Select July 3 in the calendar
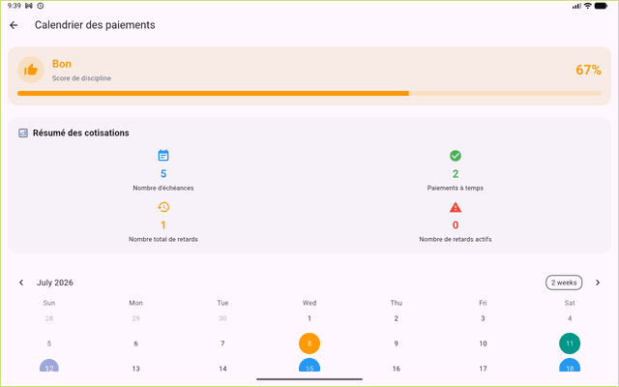The image size is (619, 387). point(483,318)
